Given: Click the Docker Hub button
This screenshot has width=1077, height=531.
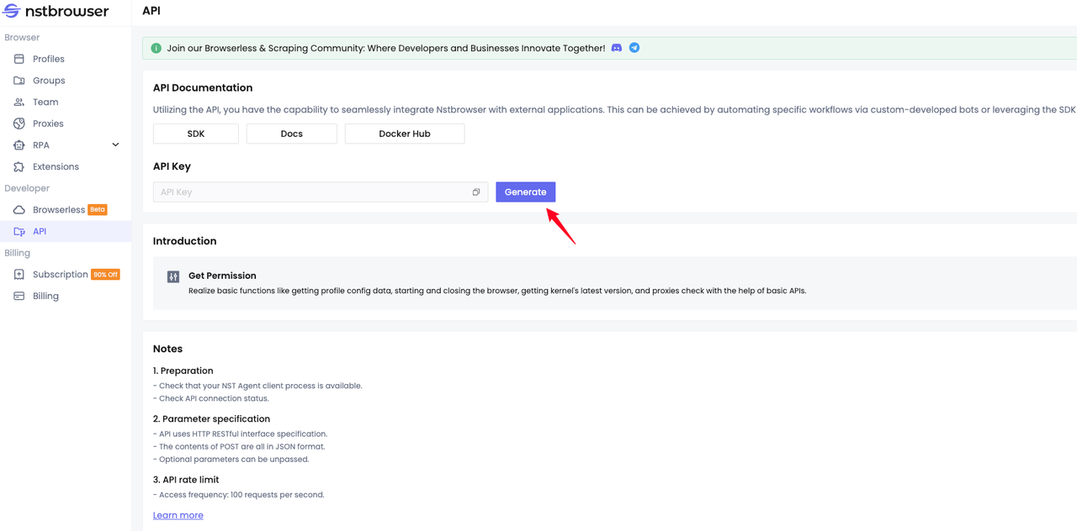Looking at the screenshot, I should pyautogui.click(x=405, y=134).
